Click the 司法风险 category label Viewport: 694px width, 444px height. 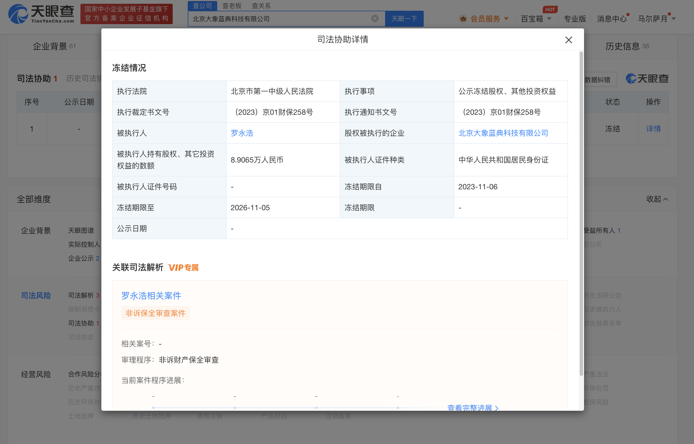click(x=36, y=295)
